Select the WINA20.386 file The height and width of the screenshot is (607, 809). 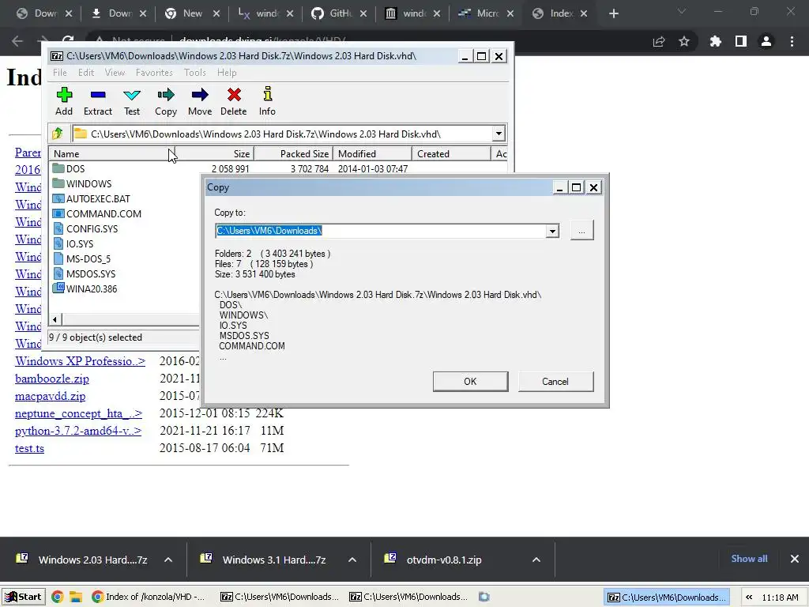pos(85,288)
